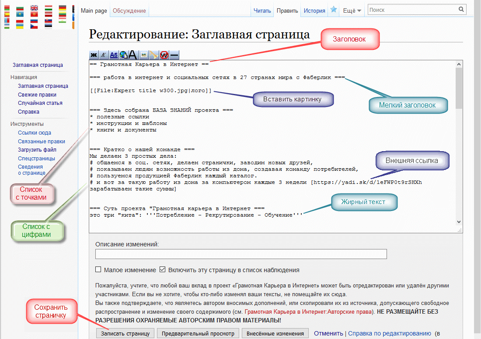The width and height of the screenshot is (481, 339).
Task: Click the search magnifier icon
Action: click(461, 10)
